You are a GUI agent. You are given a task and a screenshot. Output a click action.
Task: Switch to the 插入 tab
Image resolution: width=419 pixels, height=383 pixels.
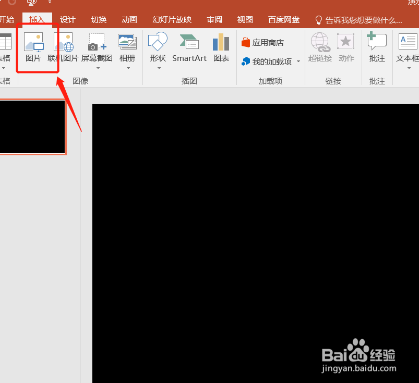click(x=37, y=20)
